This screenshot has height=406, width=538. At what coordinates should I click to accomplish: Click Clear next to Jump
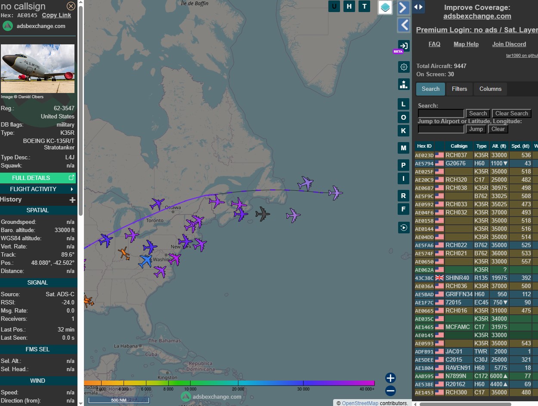498,129
